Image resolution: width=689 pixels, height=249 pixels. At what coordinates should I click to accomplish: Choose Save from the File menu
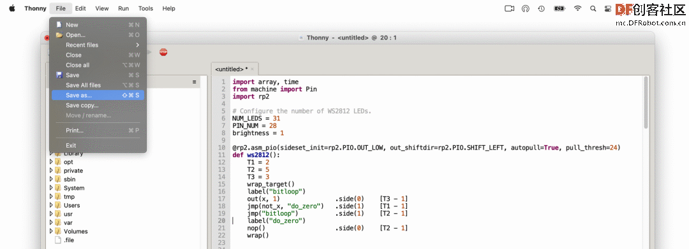pyautogui.click(x=98, y=75)
